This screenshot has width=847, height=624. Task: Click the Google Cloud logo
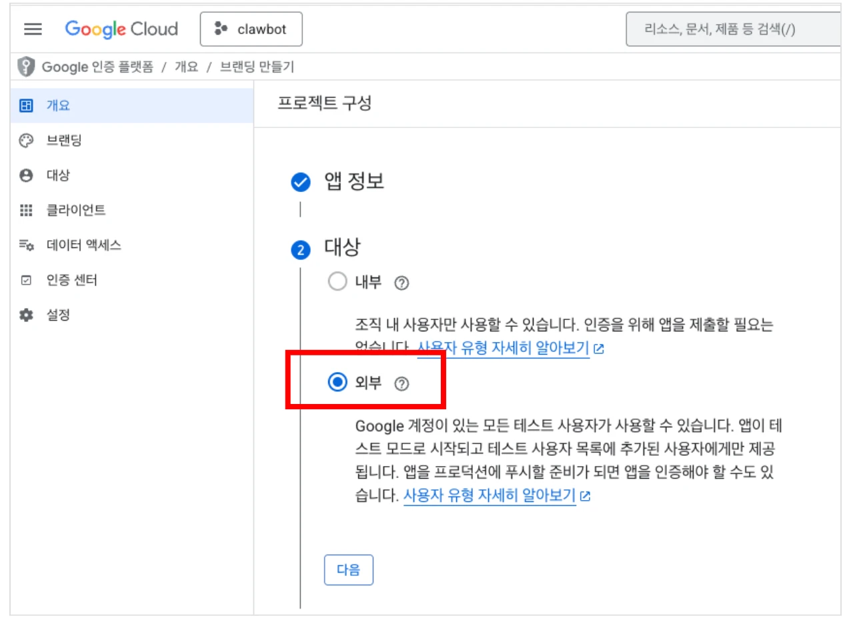121,29
